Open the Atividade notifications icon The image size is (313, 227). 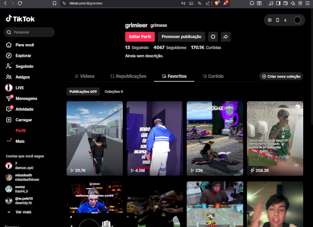tap(9, 109)
